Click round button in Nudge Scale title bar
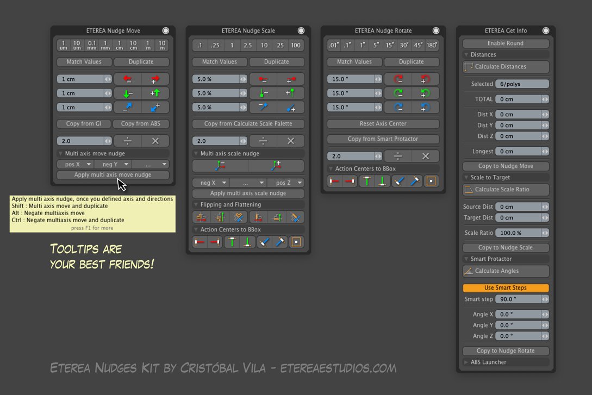 [301, 30]
